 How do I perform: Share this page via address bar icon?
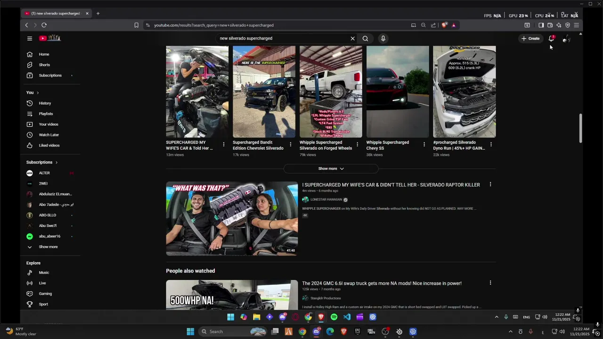[x=433, y=25]
